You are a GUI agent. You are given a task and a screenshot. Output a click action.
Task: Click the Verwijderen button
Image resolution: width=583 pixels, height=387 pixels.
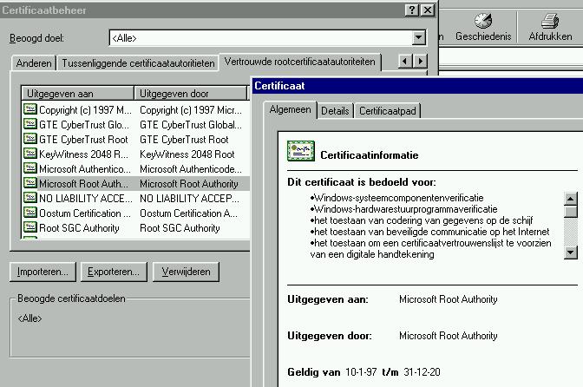pos(186,272)
